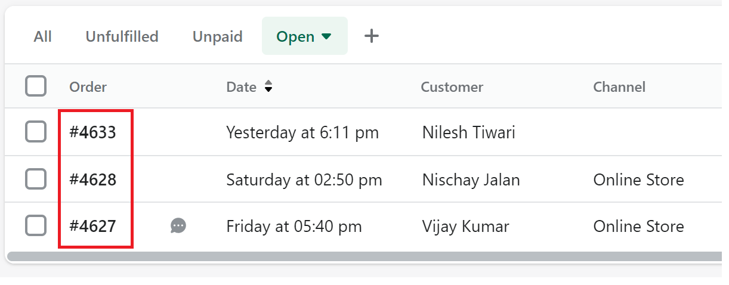Viewport: 729px width, 285px height.
Task: Click the Date column header
Action: point(241,87)
